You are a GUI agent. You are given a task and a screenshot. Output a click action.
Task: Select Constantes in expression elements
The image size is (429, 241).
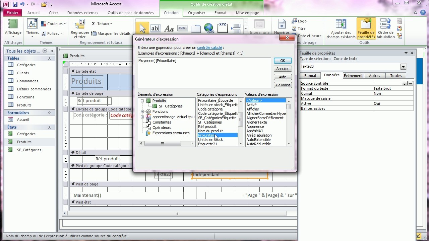point(162,122)
